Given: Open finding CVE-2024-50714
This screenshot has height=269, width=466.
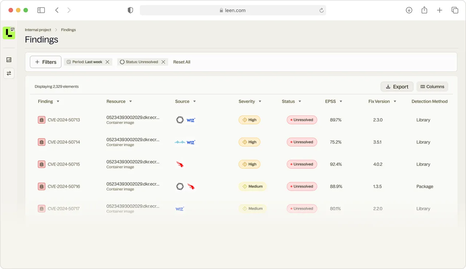Looking at the screenshot, I should coord(64,142).
